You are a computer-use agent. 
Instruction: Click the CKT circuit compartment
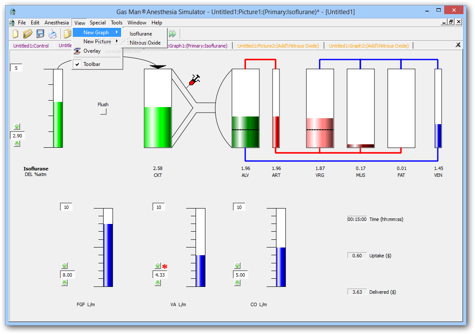(x=158, y=108)
